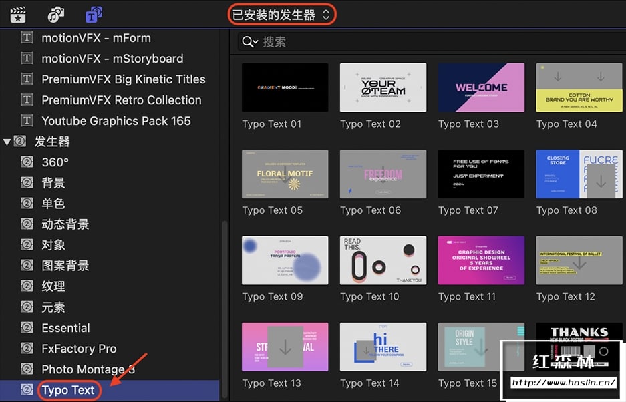Open the Libraries sidebar clapperboard icon
626x402 pixels.
coord(18,15)
